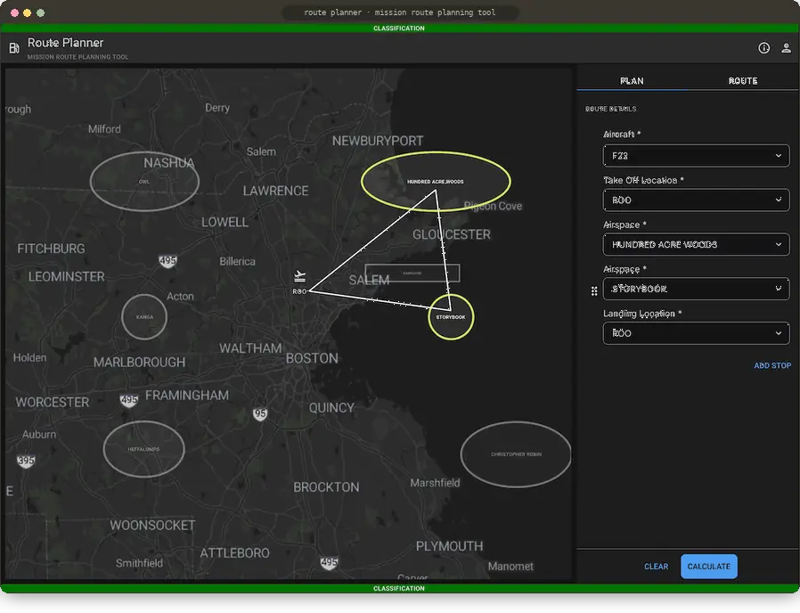Image resolution: width=800 pixels, height=613 pixels.
Task: Grab the drag handle beside STORYBOOK airspace
Action: [x=594, y=291]
